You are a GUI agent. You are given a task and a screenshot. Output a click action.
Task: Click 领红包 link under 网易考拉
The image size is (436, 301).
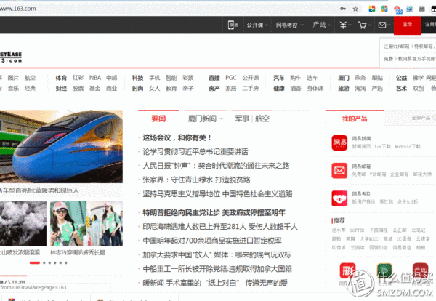coord(387,201)
